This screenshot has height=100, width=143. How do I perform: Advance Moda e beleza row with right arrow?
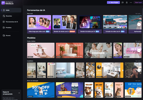(x=139, y=50)
